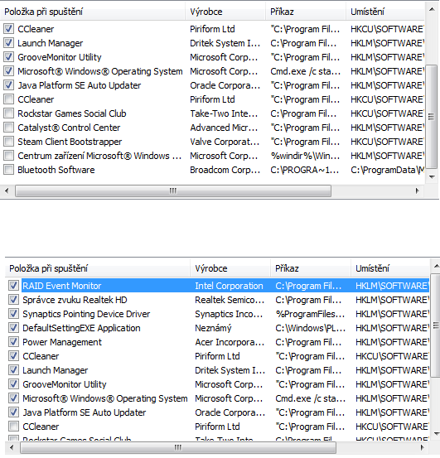Sort upper list by Položka při spuštění header

(93, 12)
